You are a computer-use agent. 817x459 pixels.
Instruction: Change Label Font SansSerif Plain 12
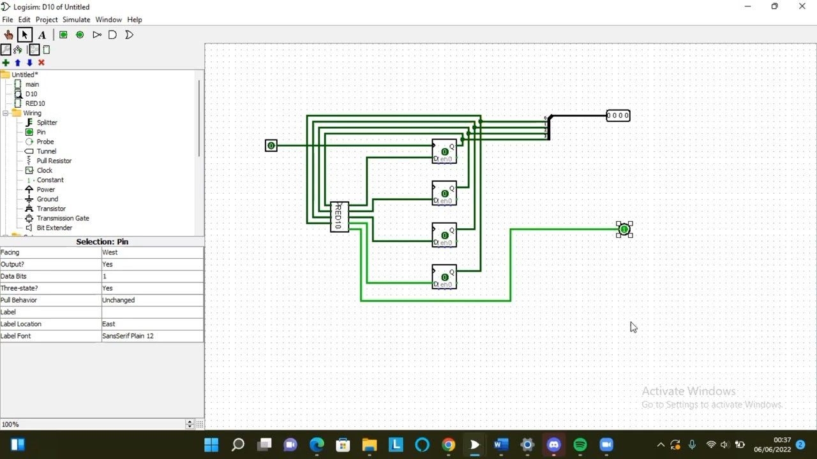pos(153,336)
